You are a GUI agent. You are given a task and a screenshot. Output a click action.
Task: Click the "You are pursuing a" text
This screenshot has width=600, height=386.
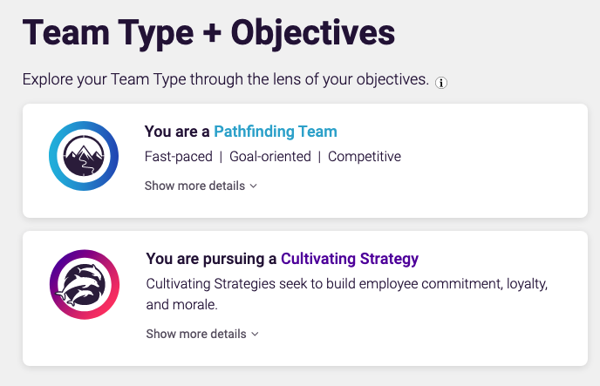tap(211, 259)
